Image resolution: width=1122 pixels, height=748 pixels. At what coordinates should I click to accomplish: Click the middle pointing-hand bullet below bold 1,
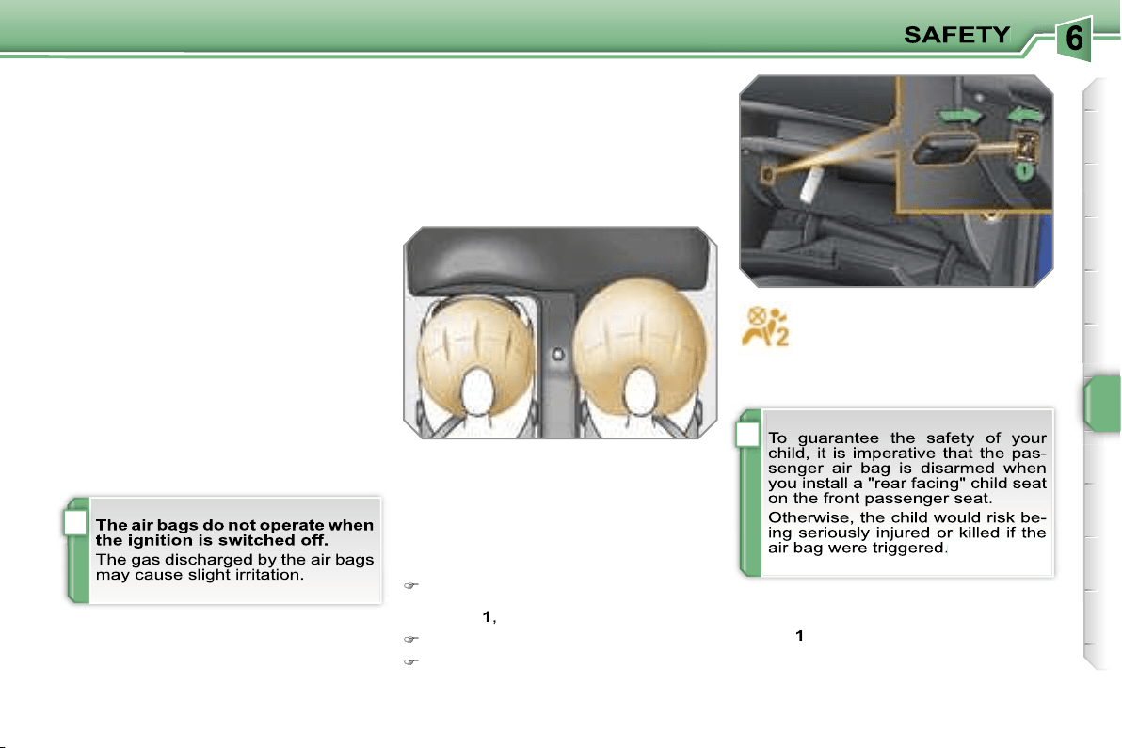coord(410,639)
